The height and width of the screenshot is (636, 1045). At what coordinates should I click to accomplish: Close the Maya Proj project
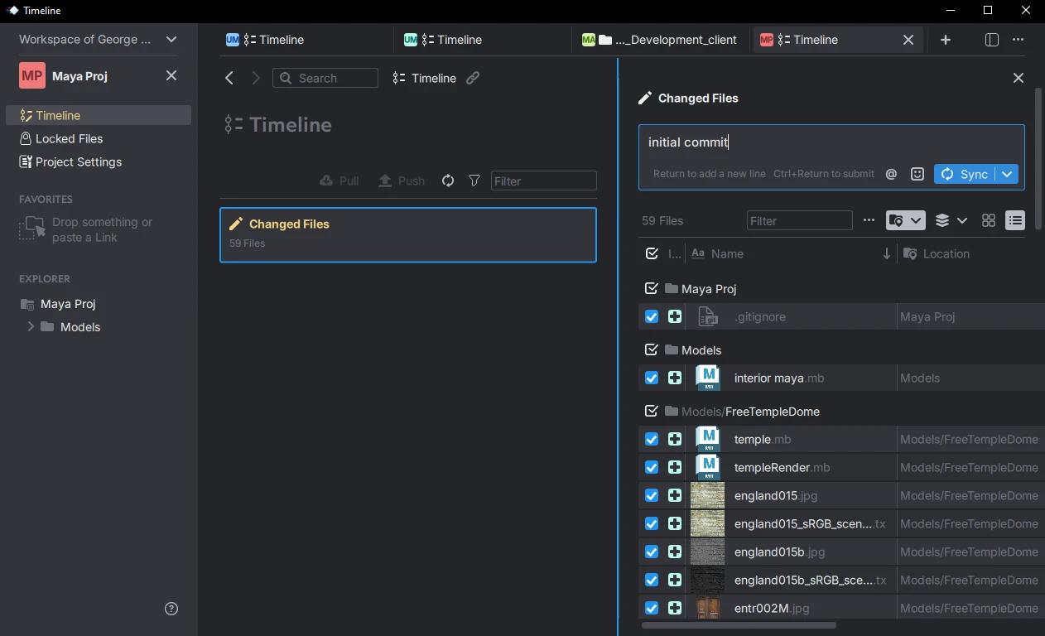171,75
